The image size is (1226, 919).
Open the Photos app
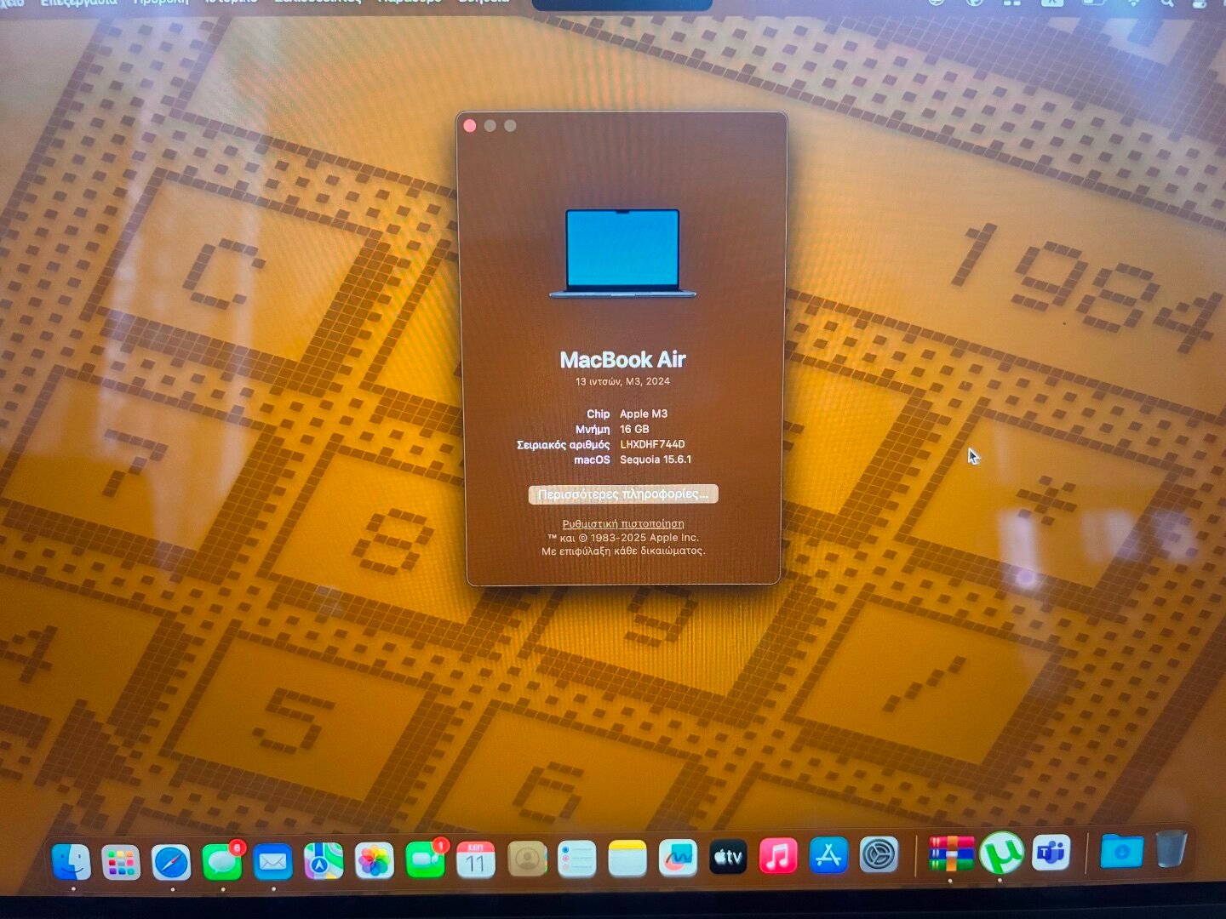(374, 861)
